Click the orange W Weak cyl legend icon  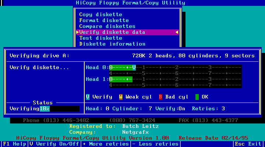click(x=121, y=97)
